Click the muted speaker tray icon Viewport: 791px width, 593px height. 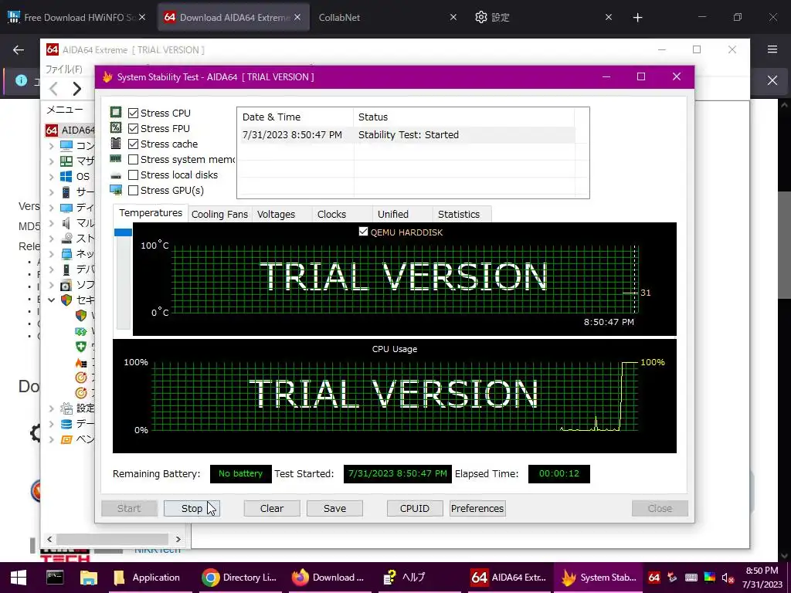pyautogui.click(x=728, y=578)
